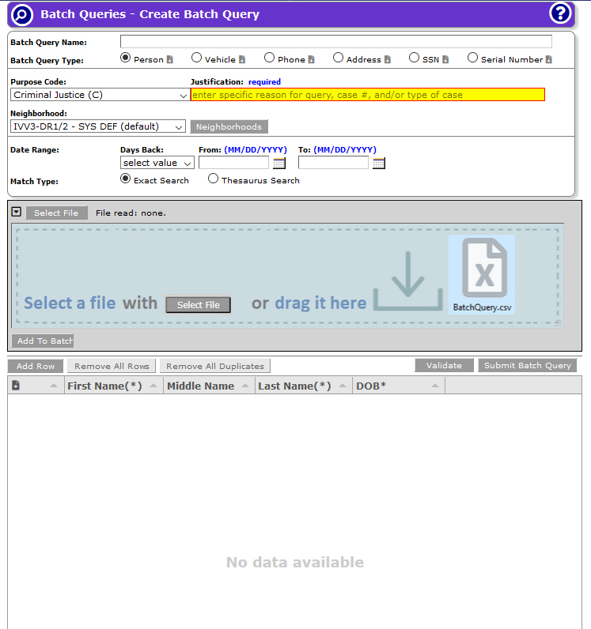This screenshot has height=629, width=591.
Task: Select SSN batch query type
Action: 414,58
